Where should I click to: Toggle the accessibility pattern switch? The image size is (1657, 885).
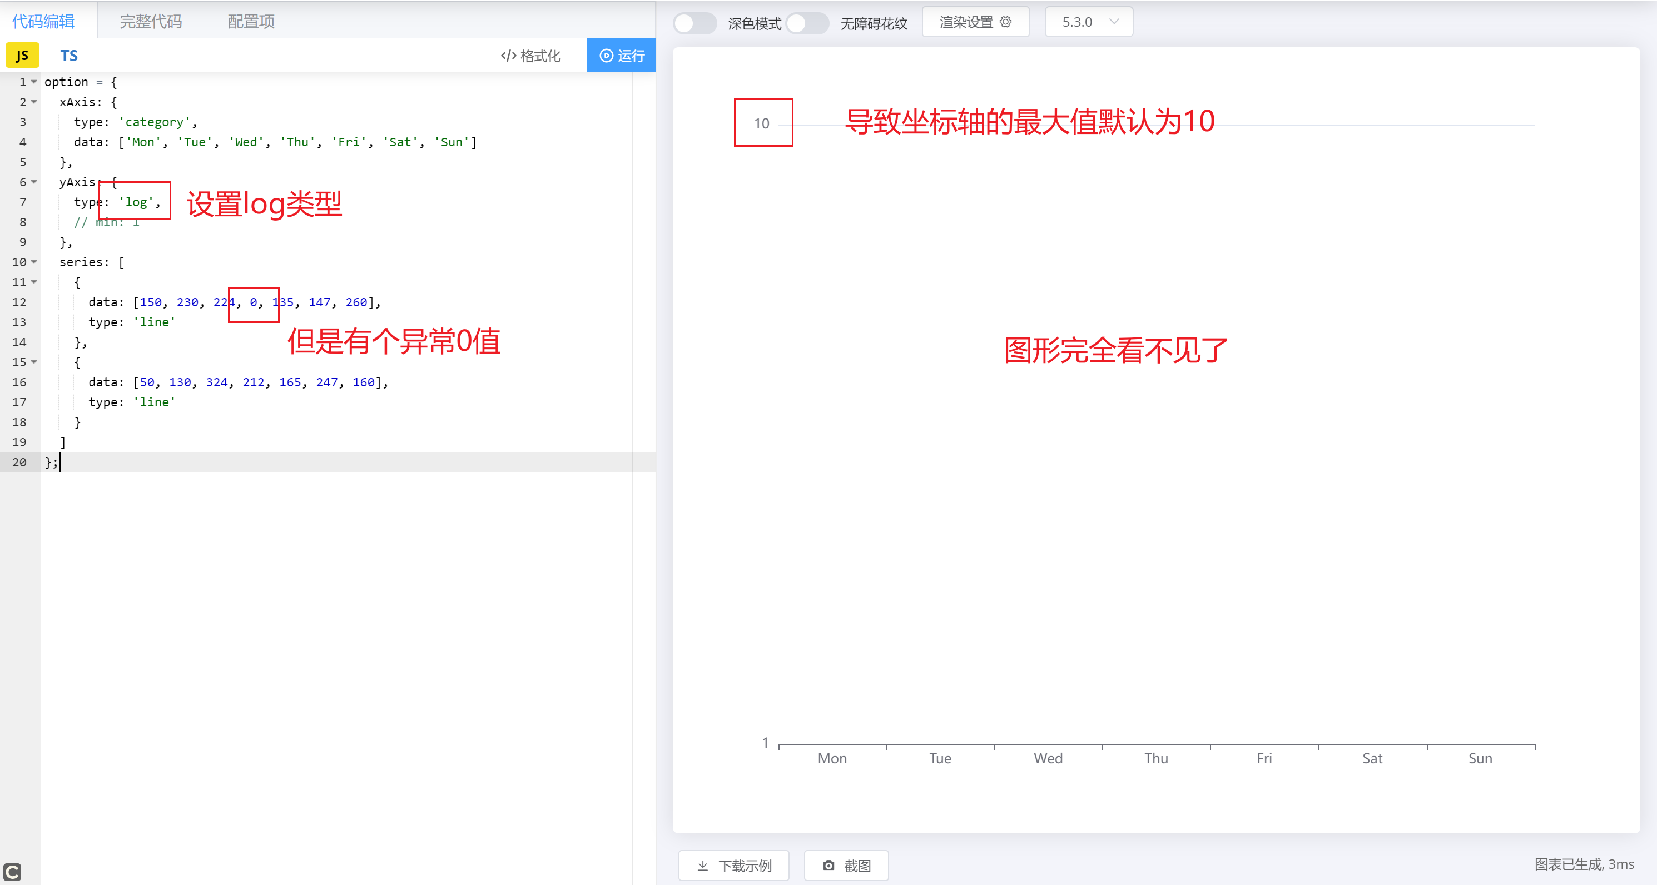[x=807, y=23]
